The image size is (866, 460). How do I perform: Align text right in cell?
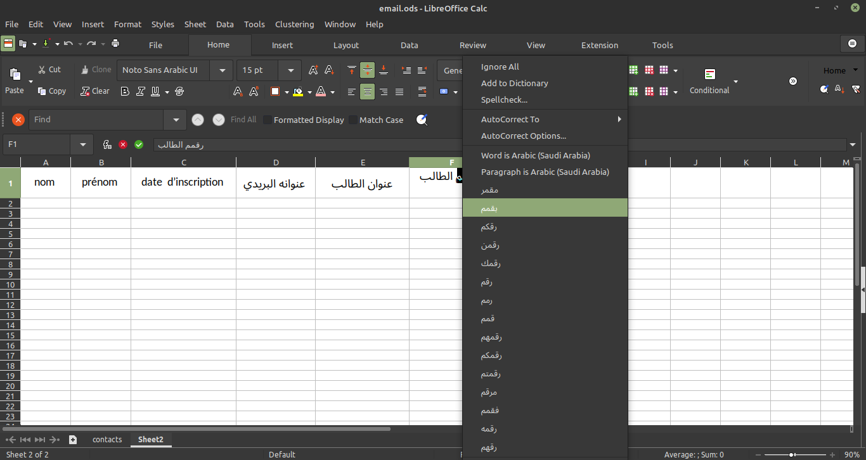(384, 92)
